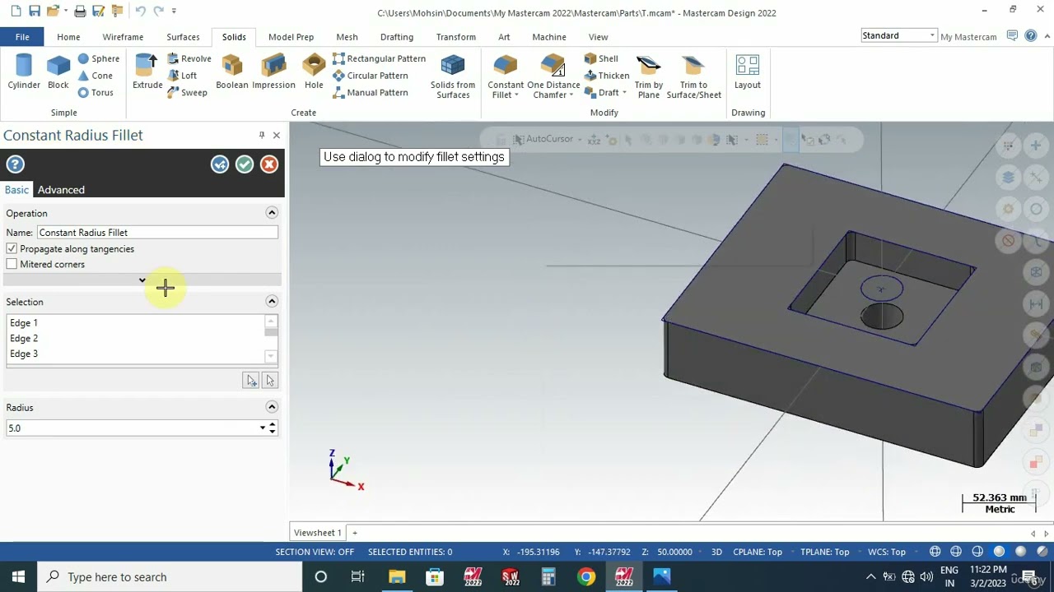This screenshot has width=1054, height=592.
Task: Expand the hidden options chevron bar
Action: (x=142, y=280)
